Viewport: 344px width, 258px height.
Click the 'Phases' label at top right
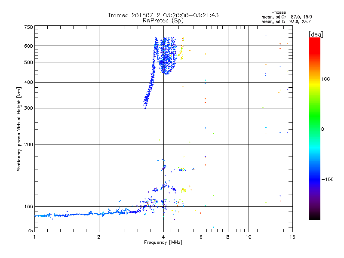278,12
